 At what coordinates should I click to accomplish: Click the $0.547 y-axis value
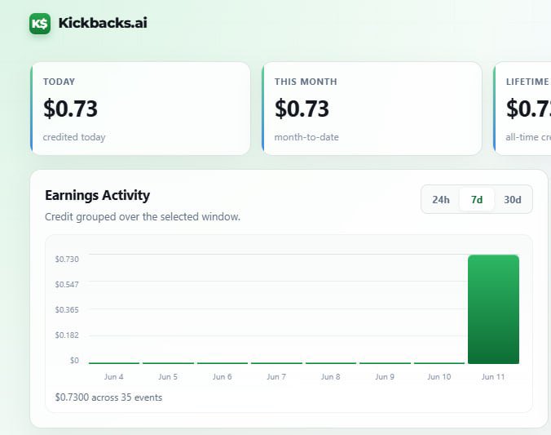(x=67, y=284)
